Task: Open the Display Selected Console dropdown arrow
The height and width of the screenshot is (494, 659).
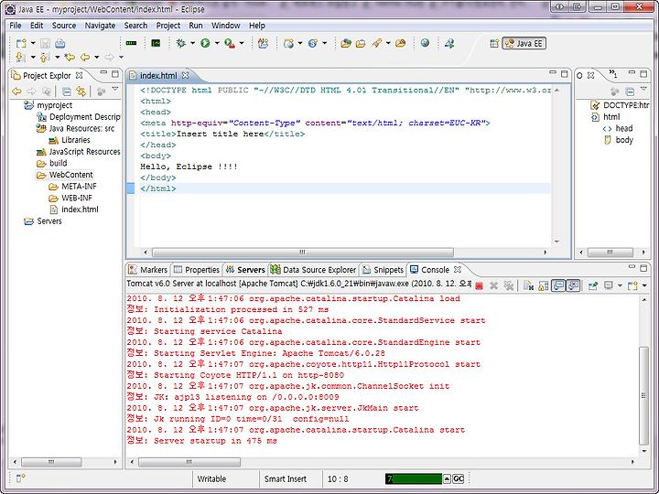Action: pyautogui.click(x=620, y=286)
